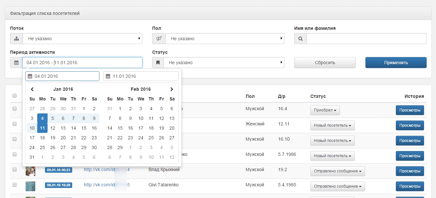Click the Сбросить reset button
Viewport: 436px width, 198px height.
point(325,63)
